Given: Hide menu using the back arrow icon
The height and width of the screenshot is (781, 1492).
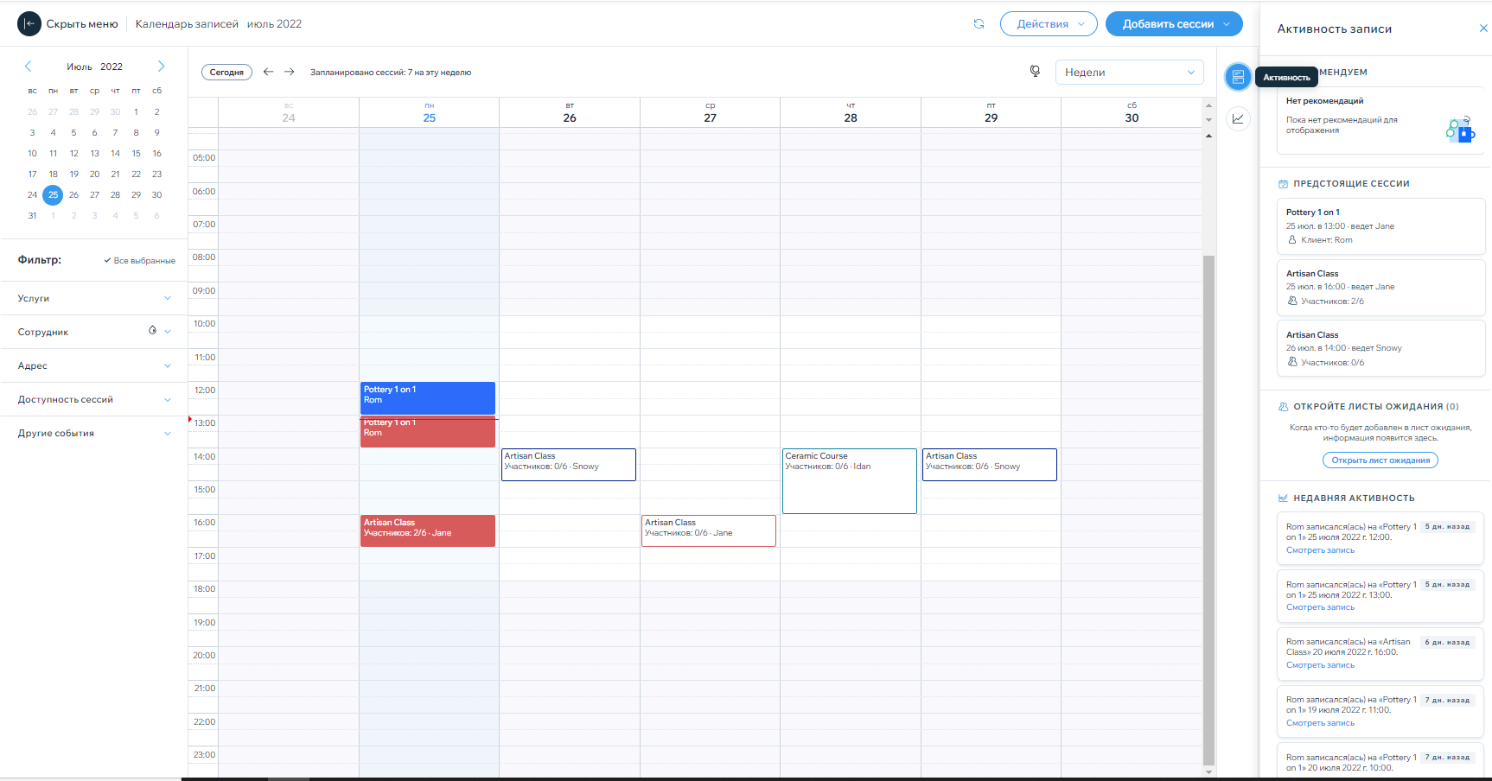Looking at the screenshot, I should point(29,24).
